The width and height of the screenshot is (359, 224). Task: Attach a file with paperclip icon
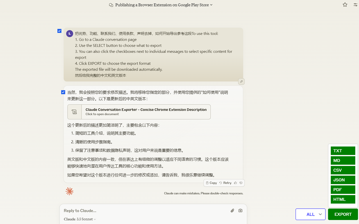click(x=232, y=211)
